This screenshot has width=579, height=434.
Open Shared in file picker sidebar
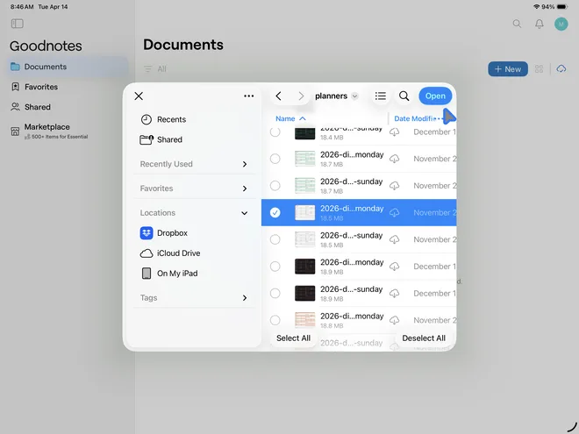click(x=161, y=139)
